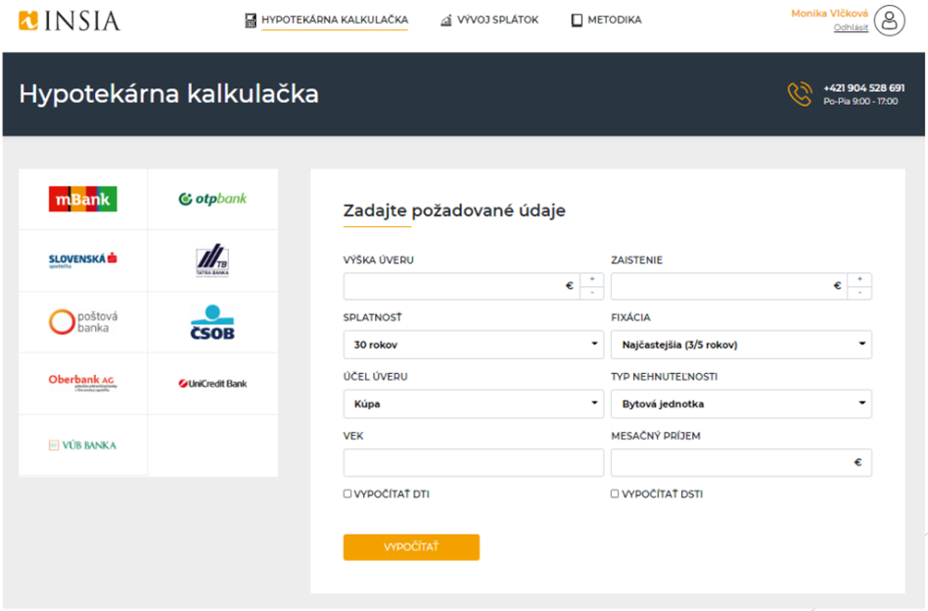Select the Oberbank AG logo
928x611 pixels.
point(83,383)
